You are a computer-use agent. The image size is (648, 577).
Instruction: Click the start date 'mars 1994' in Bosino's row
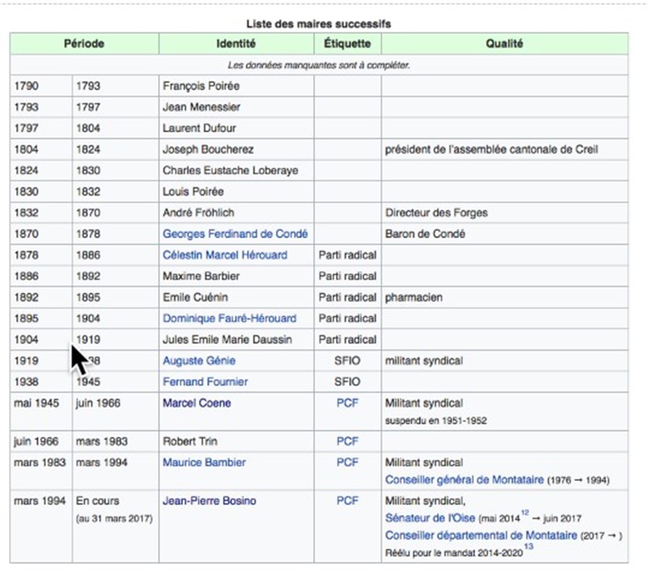point(40,500)
